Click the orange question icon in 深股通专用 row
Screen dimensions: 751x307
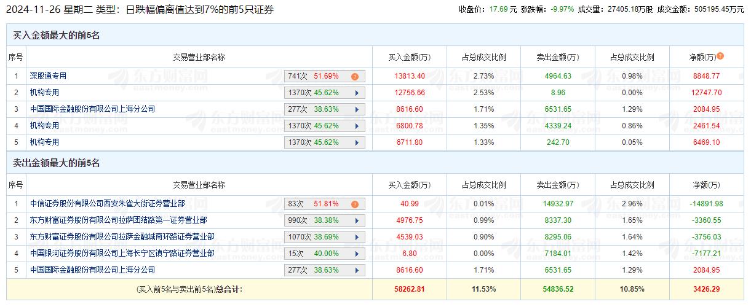[355, 77]
